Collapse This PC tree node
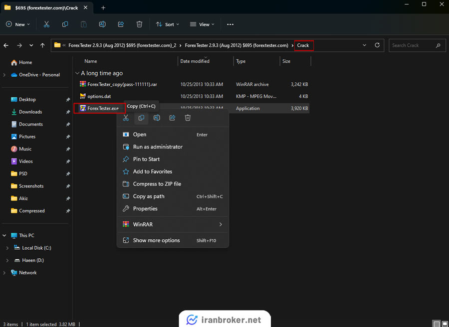 click(x=4, y=235)
